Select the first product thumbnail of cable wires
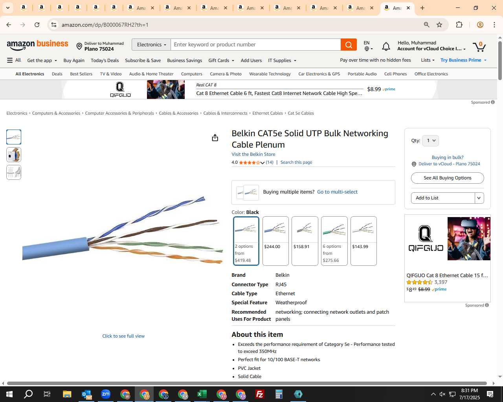The height and width of the screenshot is (402, 503). 14,137
